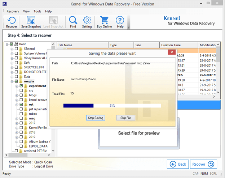Click the ost folder icon
The width and height of the screenshot is (225, 178).
[26, 105]
